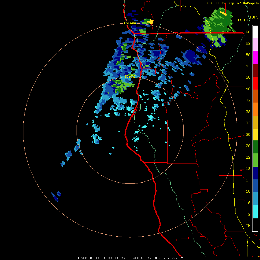The width and height of the screenshot is (260, 260).
Task: Select the cyan legend swatch
Action: coord(255,212)
